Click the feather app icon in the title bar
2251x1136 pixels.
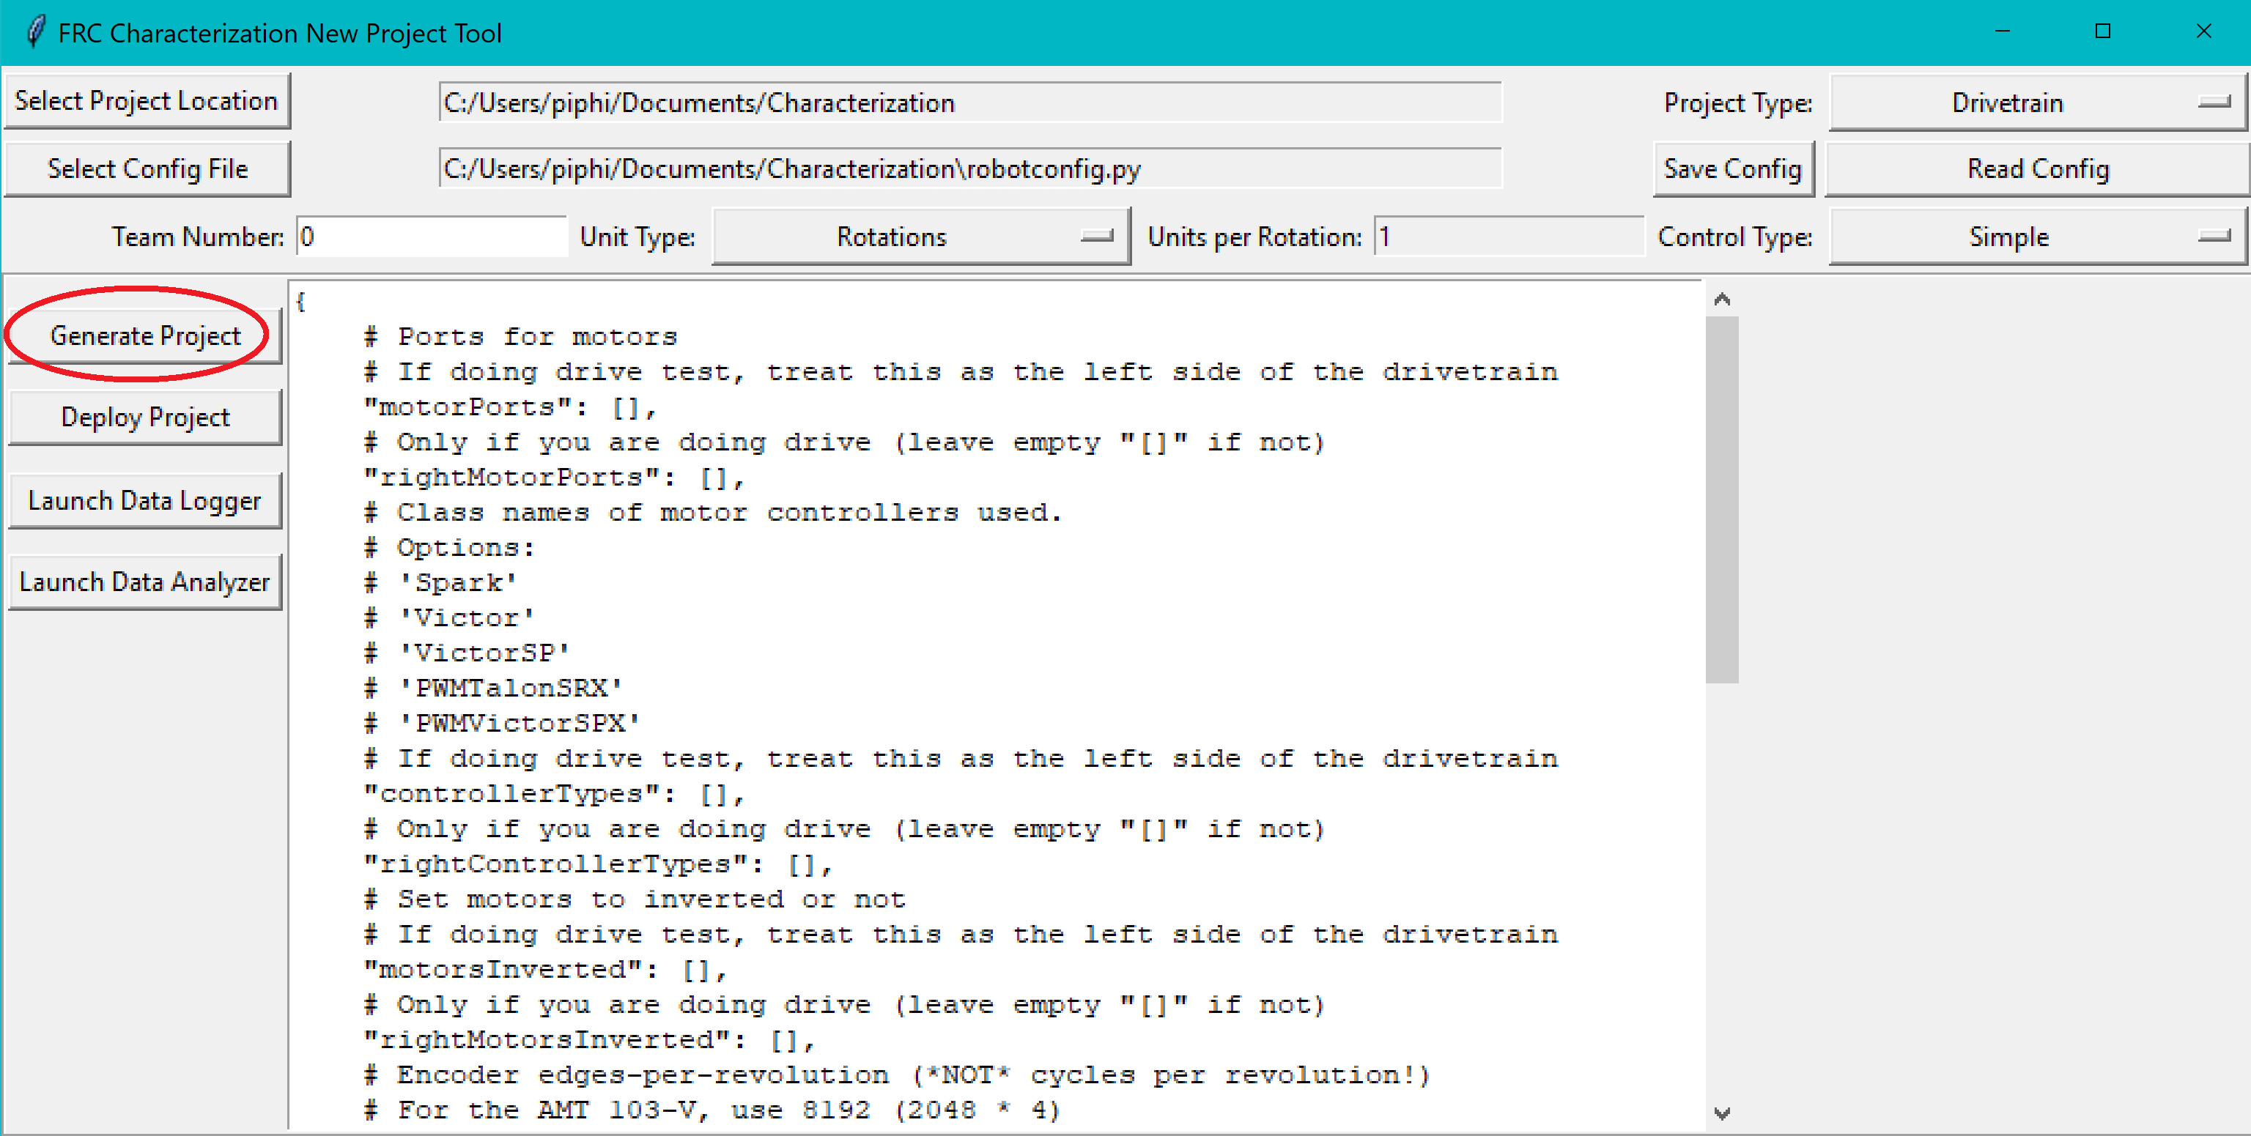pyautogui.click(x=35, y=32)
